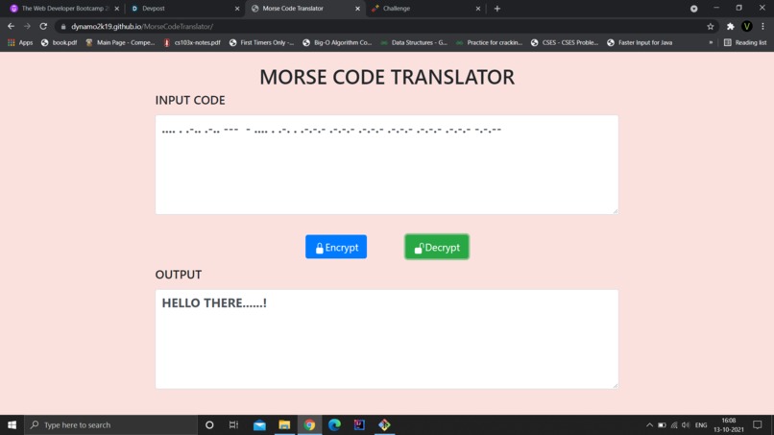The image size is (774, 435).
Task: Open the Data Structures - G... bookmark
Action: (414, 42)
